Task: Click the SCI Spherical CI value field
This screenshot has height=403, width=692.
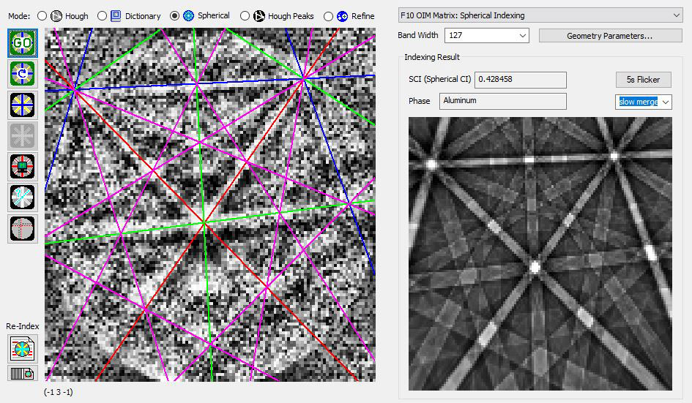Action: [x=520, y=79]
